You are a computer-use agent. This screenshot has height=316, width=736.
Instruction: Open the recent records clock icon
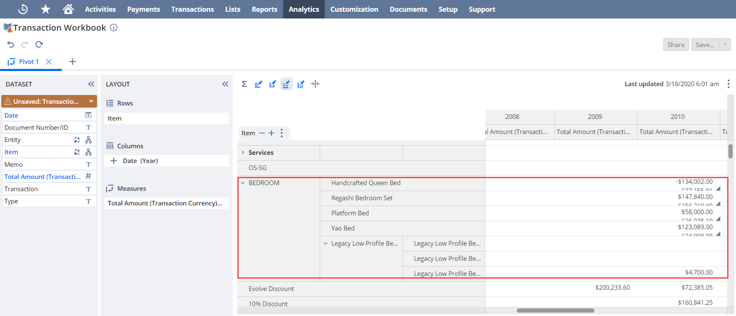(x=23, y=9)
